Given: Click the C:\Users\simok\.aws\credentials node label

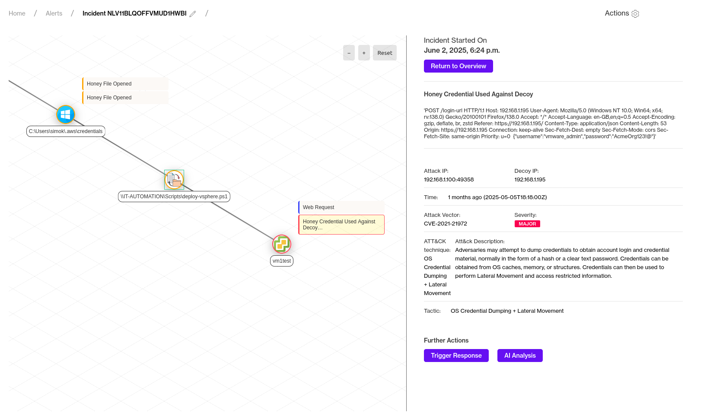Looking at the screenshot, I should [x=65, y=131].
